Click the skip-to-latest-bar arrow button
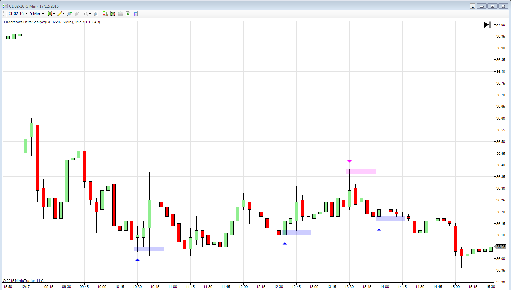This screenshot has height=290, width=511. coord(487,24)
